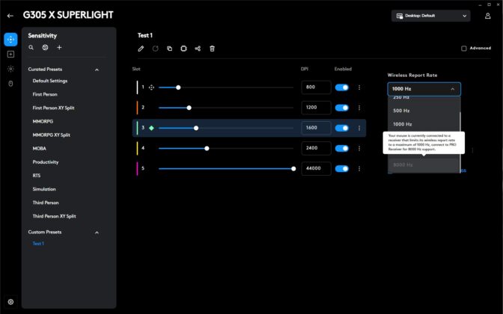This screenshot has width=503, height=314.
Task: Disable DPI slot 2 toggle
Action: click(342, 108)
